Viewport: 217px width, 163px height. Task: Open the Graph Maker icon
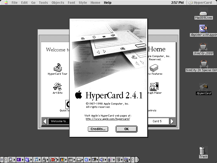click(x=154, y=87)
